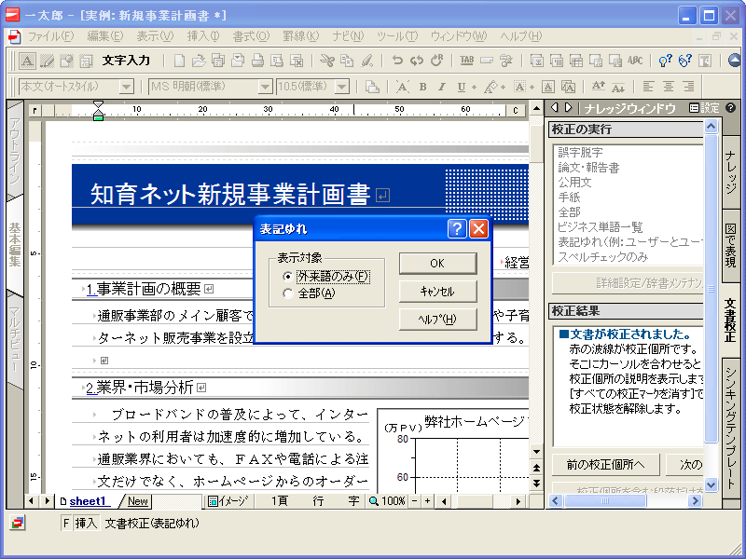The height and width of the screenshot is (559, 746).
Task: Open the 10.5(標準) font size dropdown
Action: (x=341, y=87)
